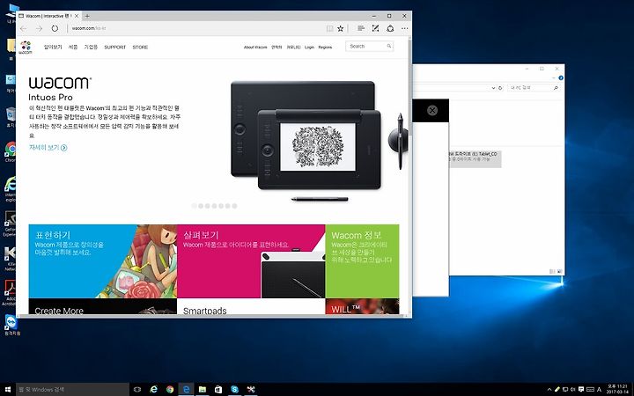Select the first carousel slide dot
This screenshot has height=396, width=634.
tap(194, 206)
